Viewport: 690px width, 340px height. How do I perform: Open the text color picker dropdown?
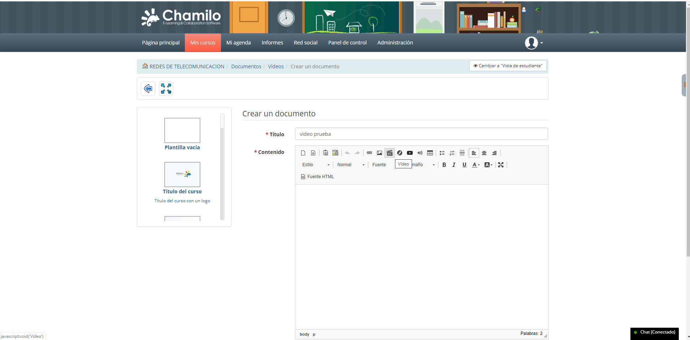(476, 164)
